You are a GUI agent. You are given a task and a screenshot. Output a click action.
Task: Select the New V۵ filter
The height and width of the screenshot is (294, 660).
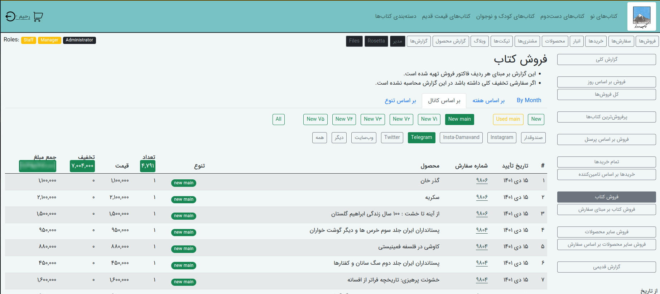point(315,119)
